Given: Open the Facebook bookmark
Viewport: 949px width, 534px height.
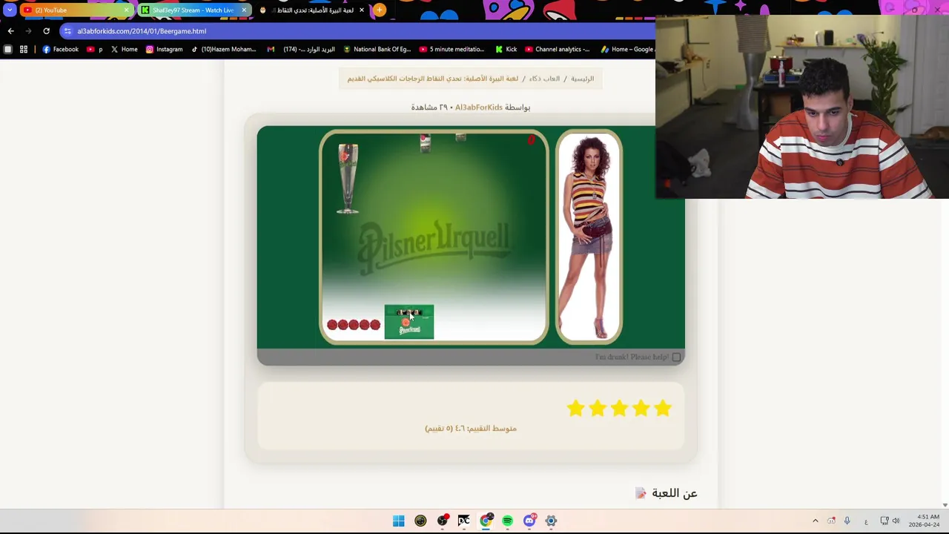Looking at the screenshot, I should (60, 49).
